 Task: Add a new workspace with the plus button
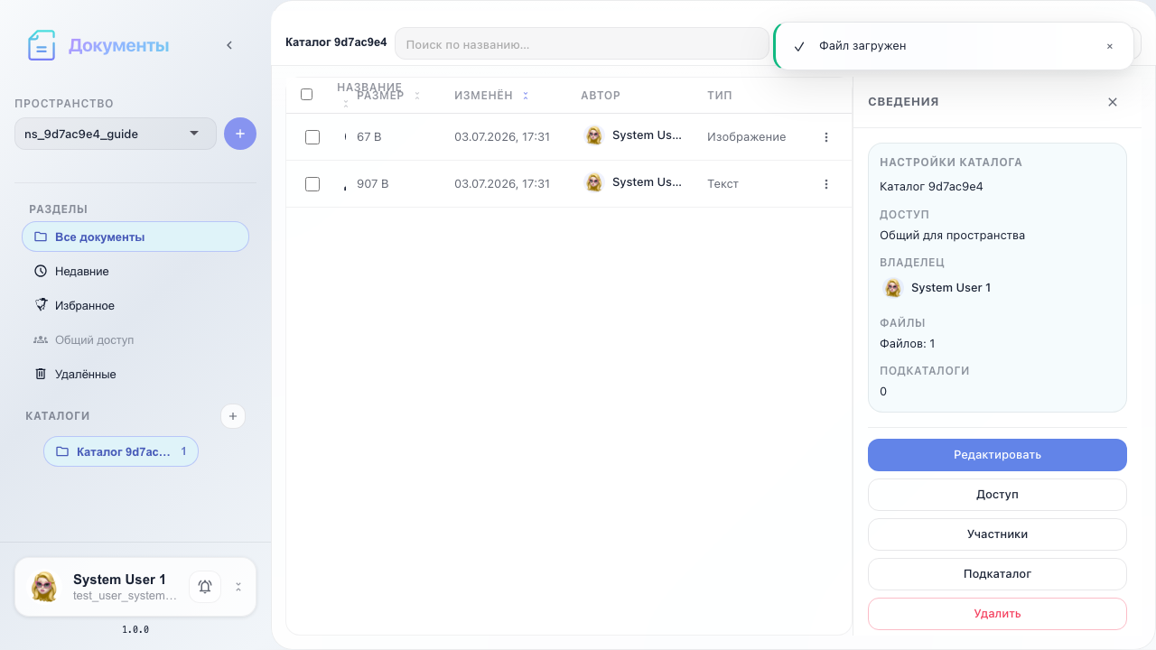pyautogui.click(x=240, y=134)
